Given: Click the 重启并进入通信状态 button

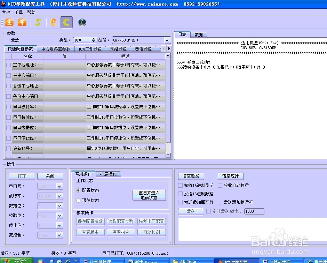Looking at the screenshot, I should pos(149,195).
